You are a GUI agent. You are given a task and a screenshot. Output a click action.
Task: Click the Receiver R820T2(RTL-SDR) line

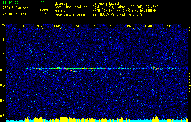(x=125, y=11)
